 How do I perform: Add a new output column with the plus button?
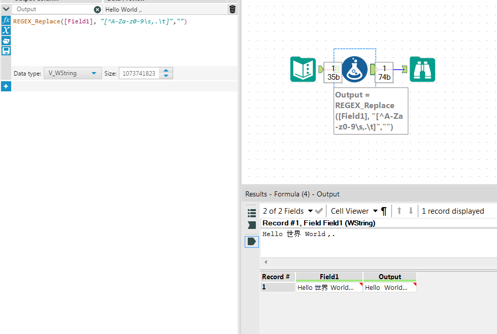point(6,86)
